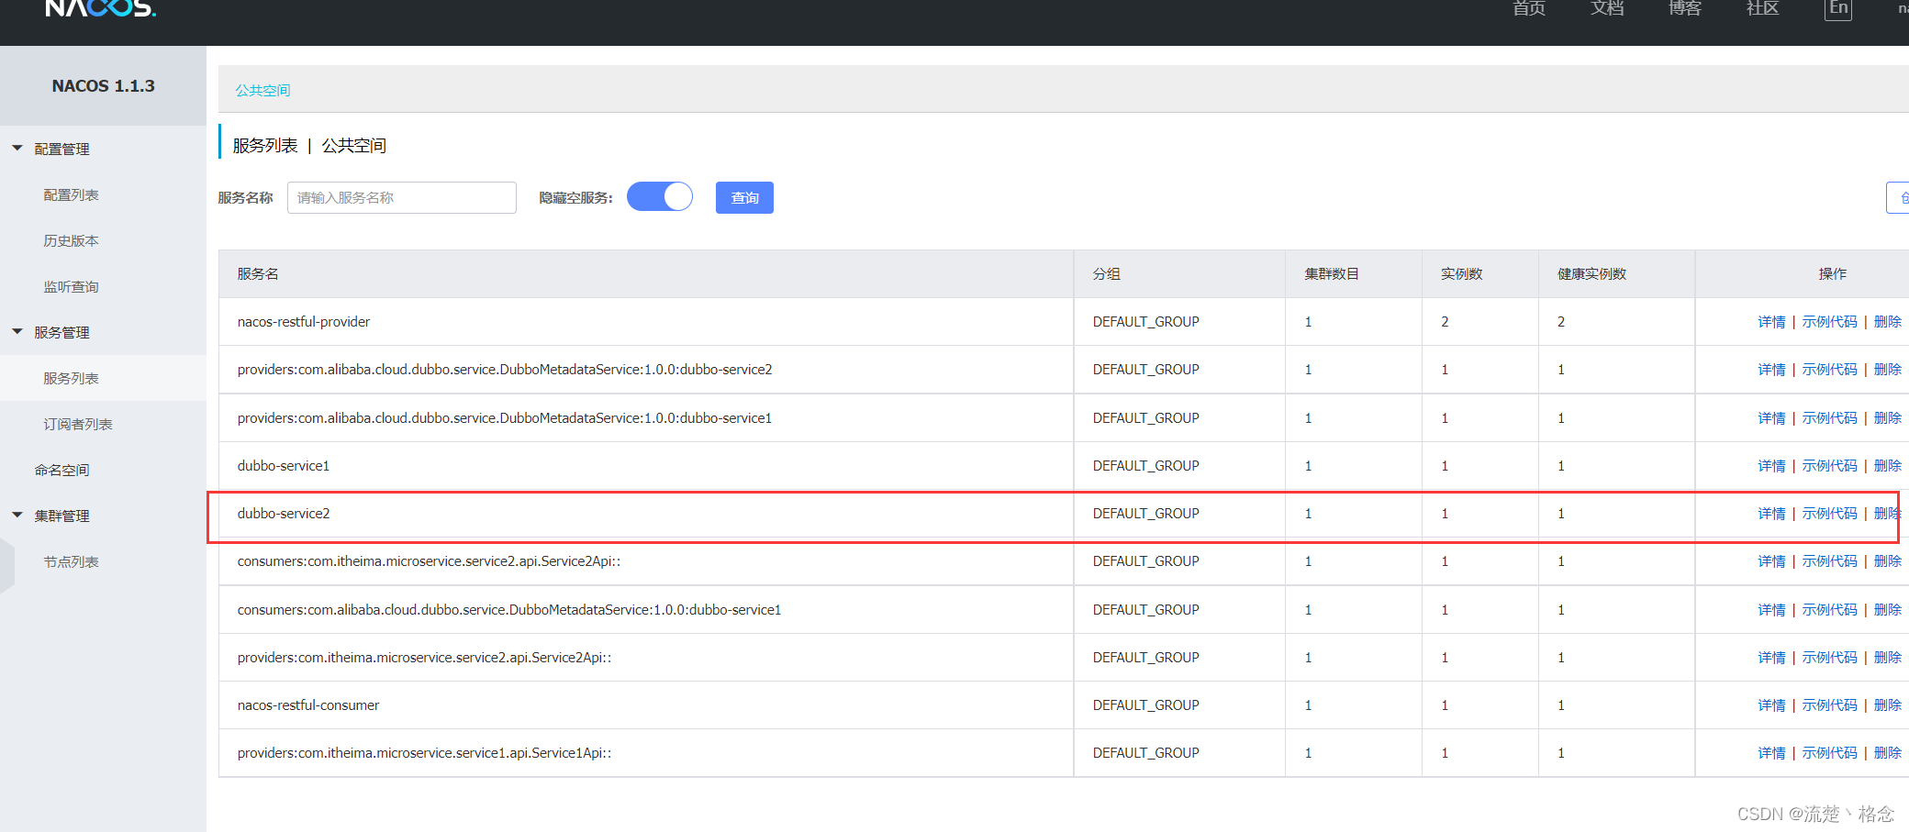The height and width of the screenshot is (832, 1909).
Task: Open 详情 for providers DubboMetadataService dubbo-service1
Action: 1771,418
